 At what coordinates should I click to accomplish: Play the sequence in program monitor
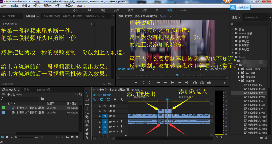tap(172, 83)
